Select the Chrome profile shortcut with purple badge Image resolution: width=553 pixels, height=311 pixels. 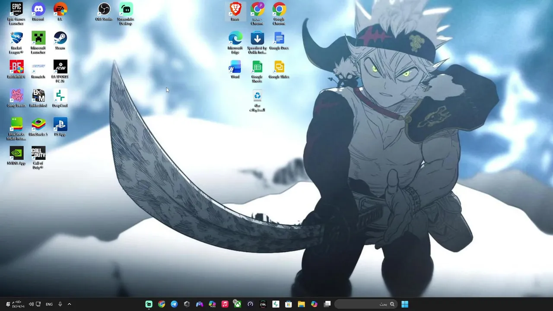coord(257,14)
